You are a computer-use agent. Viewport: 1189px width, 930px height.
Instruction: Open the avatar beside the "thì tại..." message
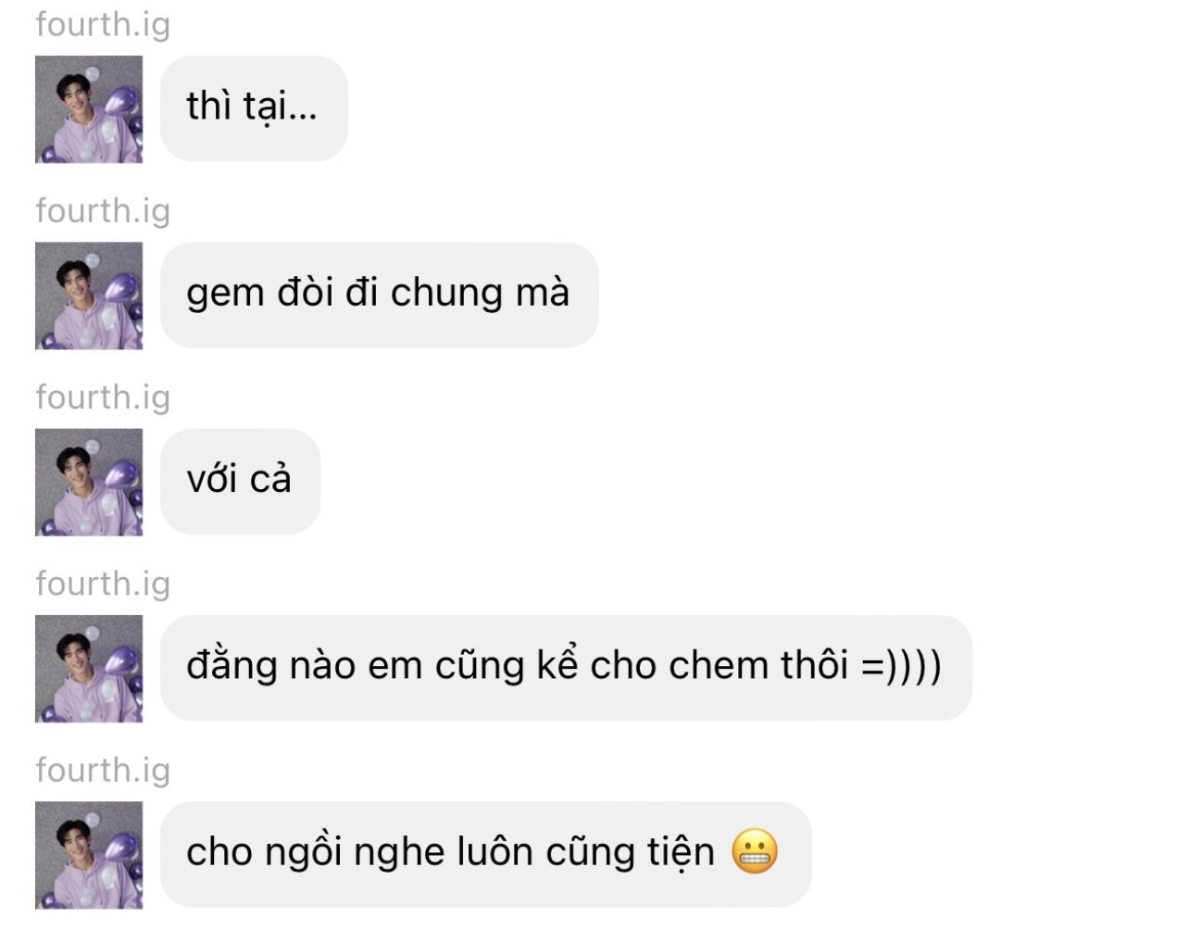point(89,109)
